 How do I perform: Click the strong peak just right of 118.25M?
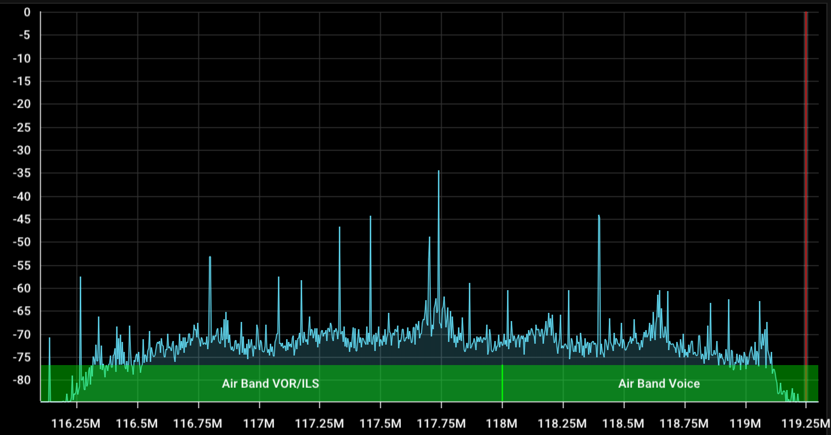coord(599,217)
